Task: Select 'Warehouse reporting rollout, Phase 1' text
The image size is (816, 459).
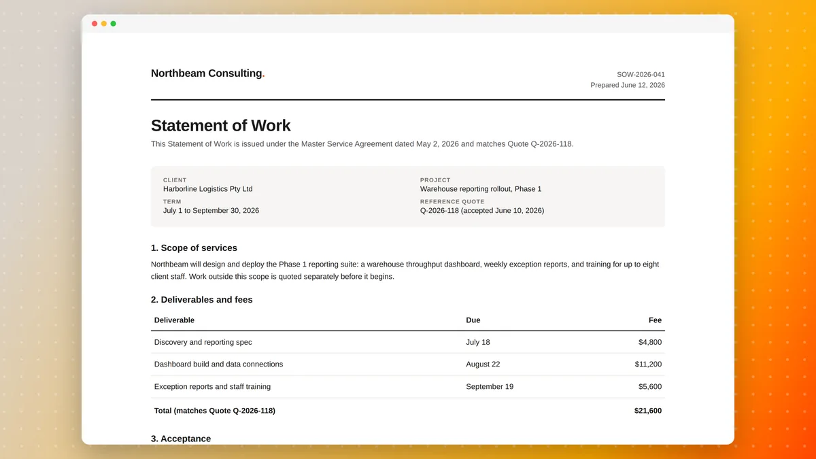Action: (x=481, y=189)
